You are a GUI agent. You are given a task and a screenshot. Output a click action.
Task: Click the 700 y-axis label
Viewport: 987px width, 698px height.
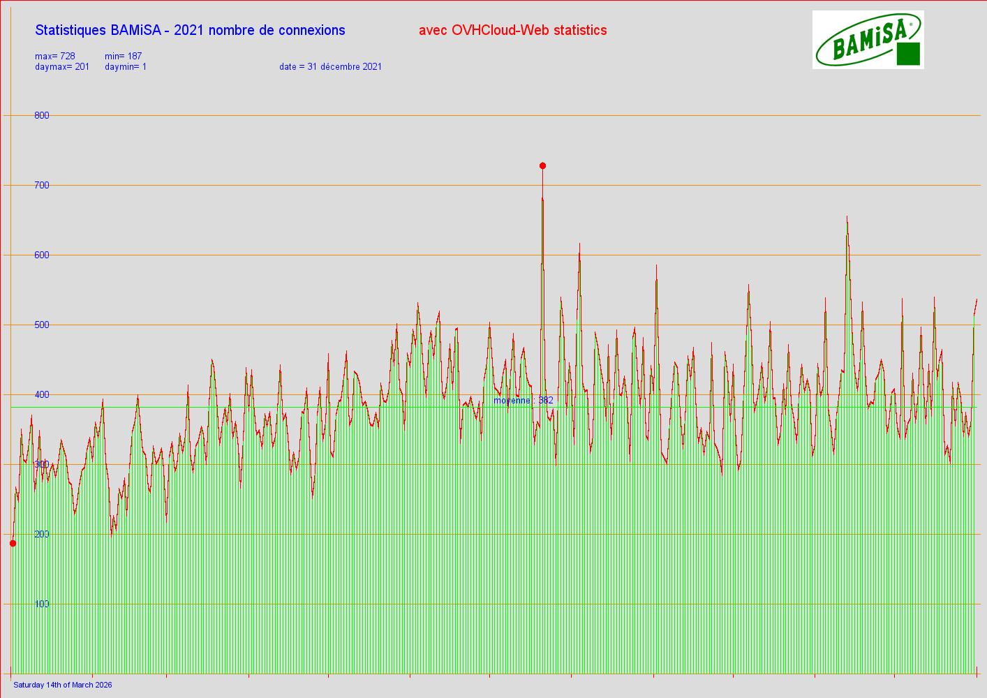[42, 185]
